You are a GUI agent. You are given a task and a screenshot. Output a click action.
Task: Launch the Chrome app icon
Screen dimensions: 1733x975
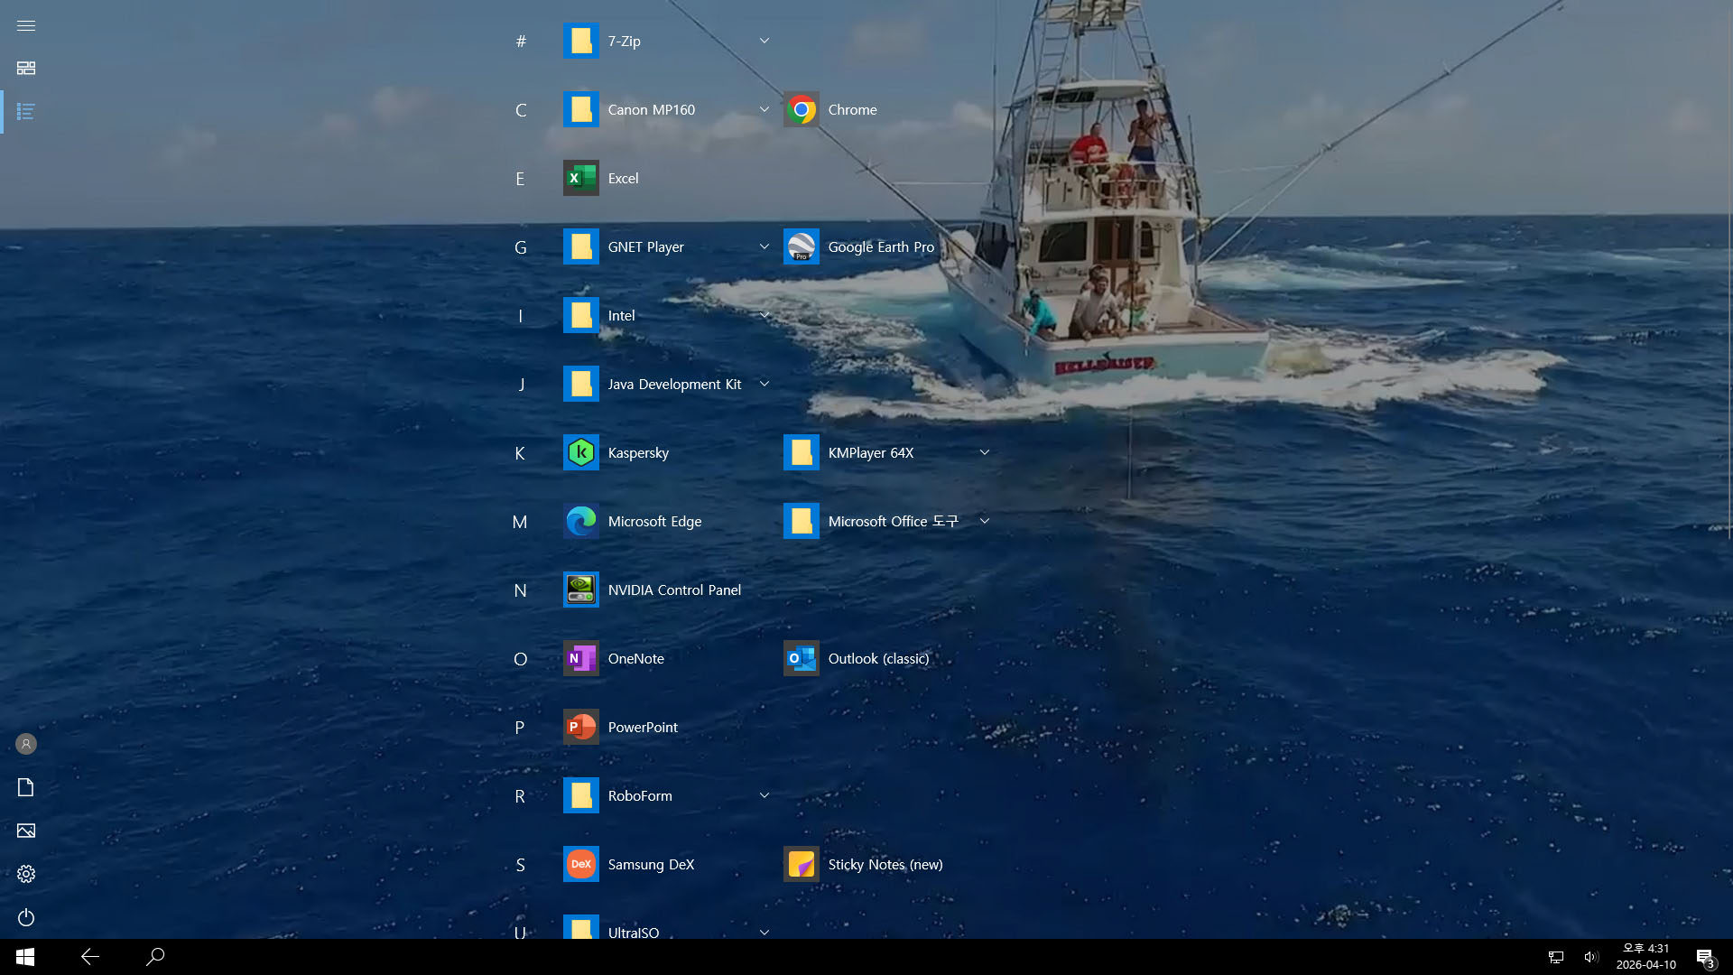pyautogui.click(x=801, y=109)
